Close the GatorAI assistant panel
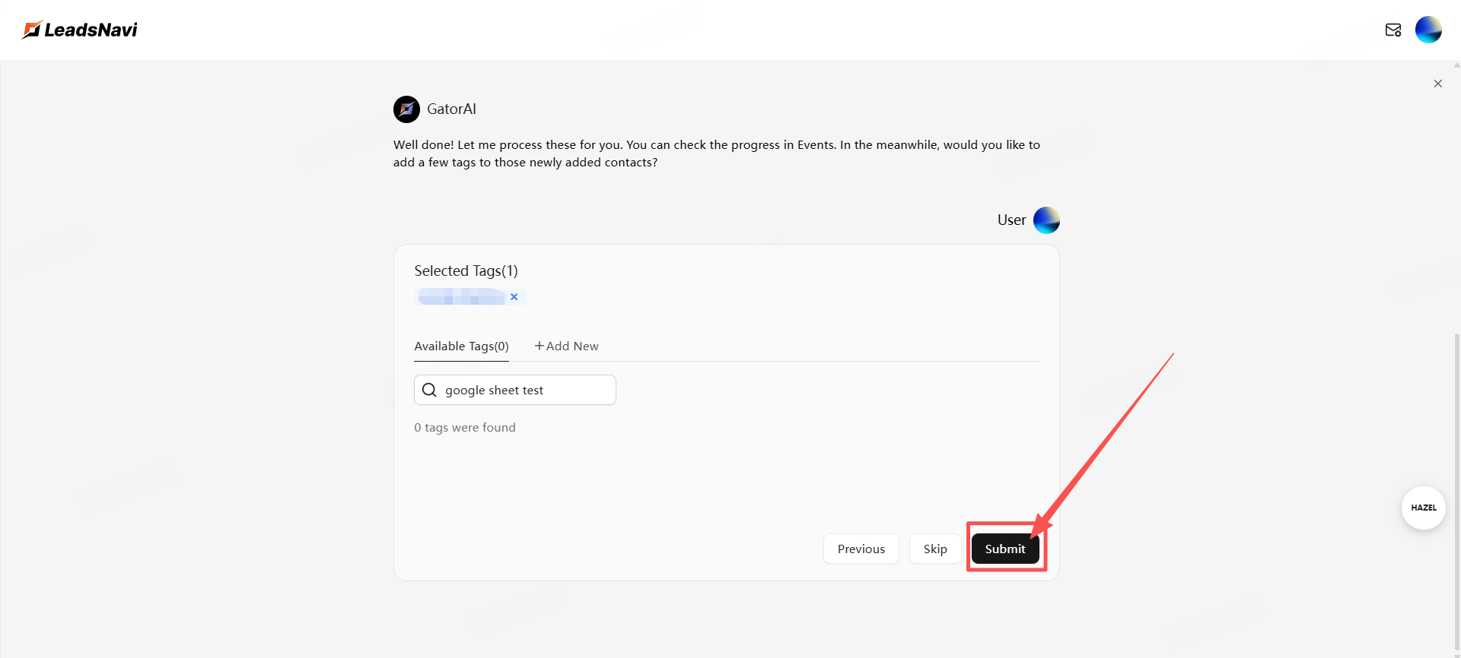This screenshot has width=1461, height=658. 1437,84
